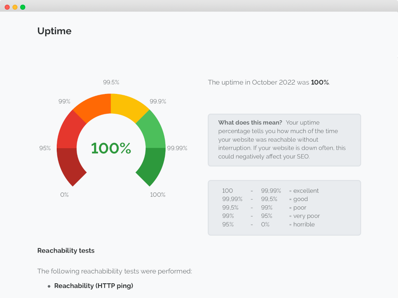Click the bright red gauge segment
398x298 pixels.
tap(70, 130)
